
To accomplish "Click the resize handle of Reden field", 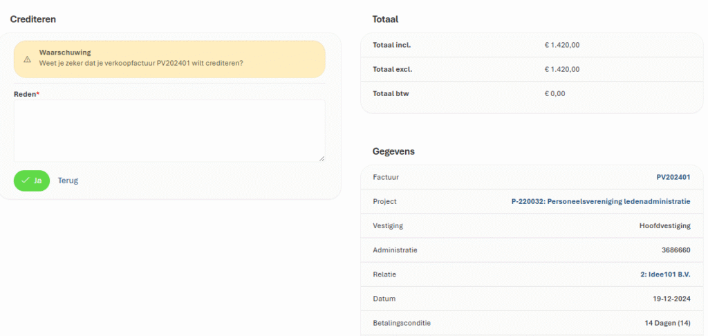I will coord(322,158).
